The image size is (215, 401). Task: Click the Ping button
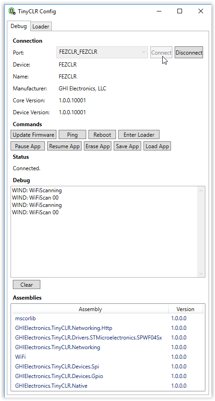72,135
